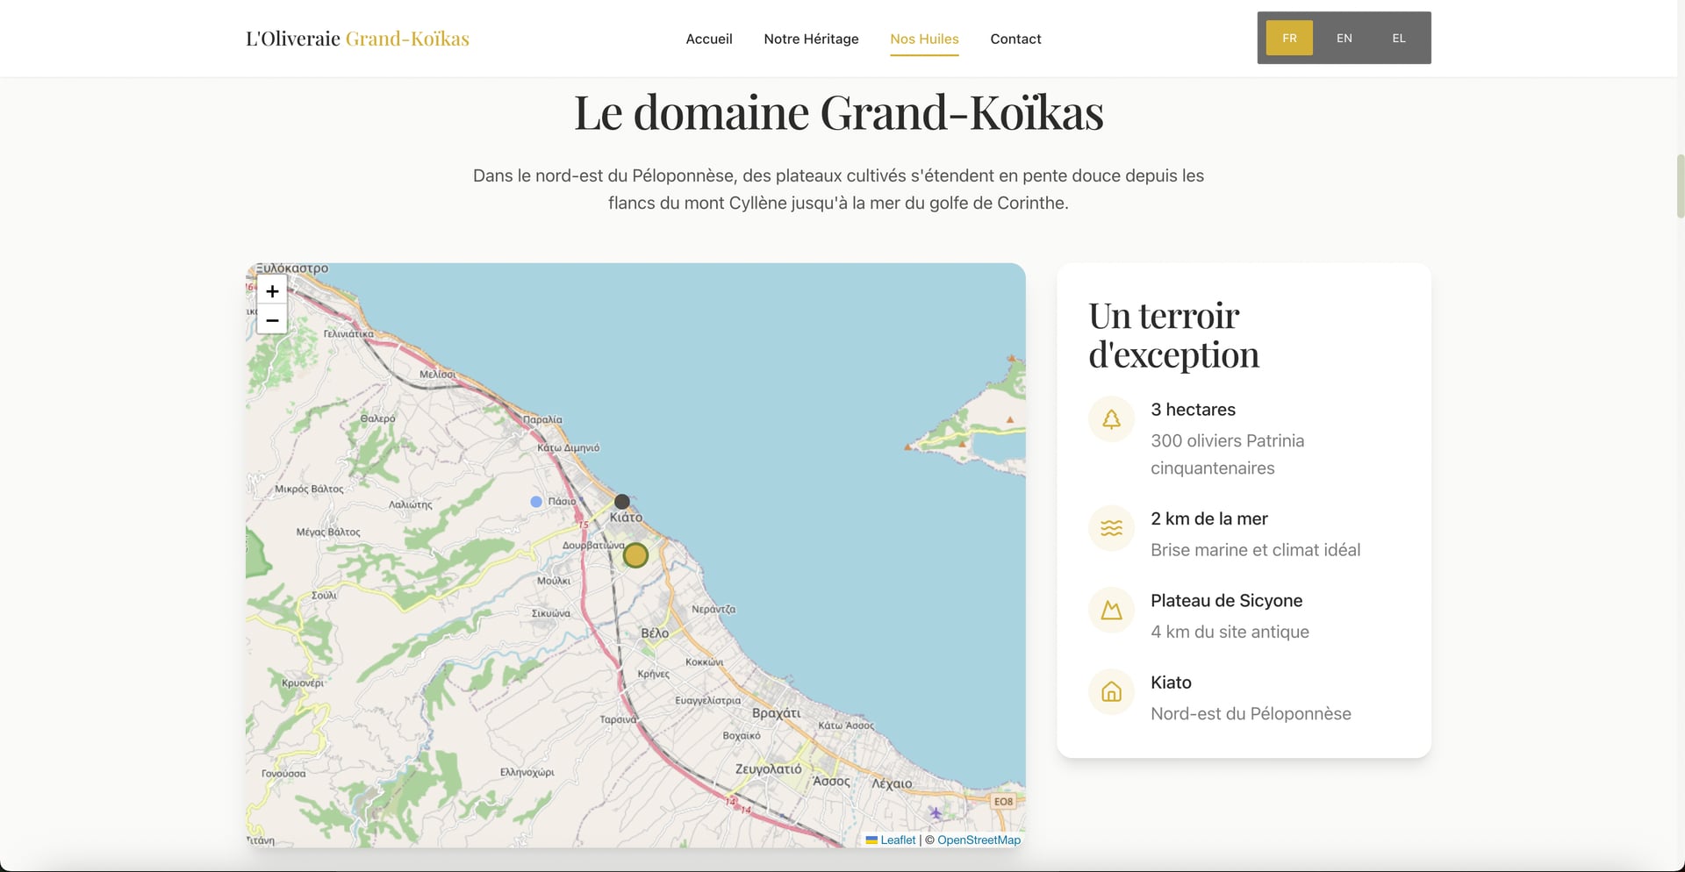The image size is (1685, 872).
Task: Select the olive tree icon beside 3 hectares
Action: [x=1111, y=418]
